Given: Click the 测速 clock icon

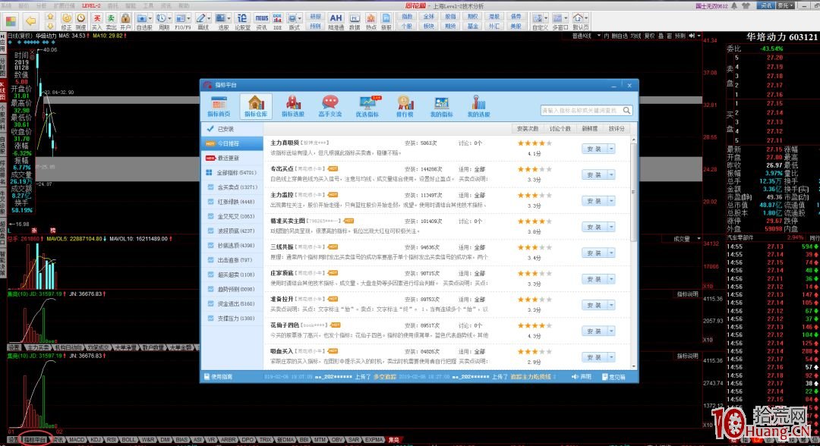Looking at the screenshot, I should point(80,21).
